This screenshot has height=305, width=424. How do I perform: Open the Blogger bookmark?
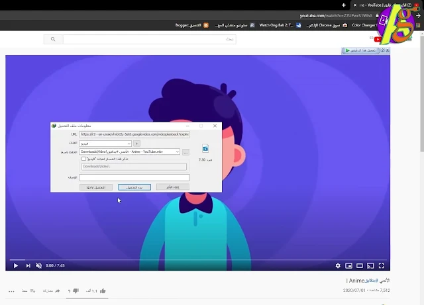[x=191, y=25]
